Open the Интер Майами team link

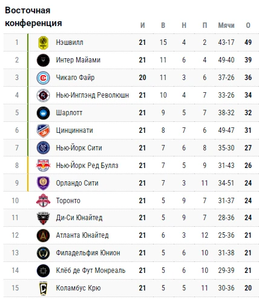coord(78,60)
